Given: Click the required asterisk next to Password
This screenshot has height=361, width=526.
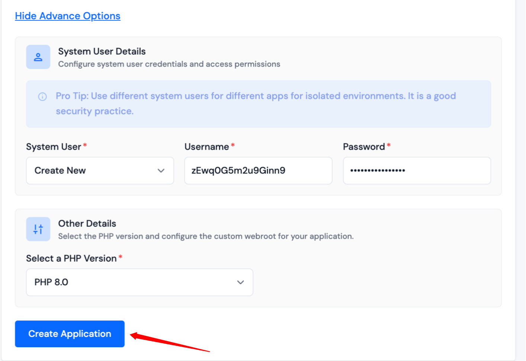Looking at the screenshot, I should pyautogui.click(x=389, y=146).
